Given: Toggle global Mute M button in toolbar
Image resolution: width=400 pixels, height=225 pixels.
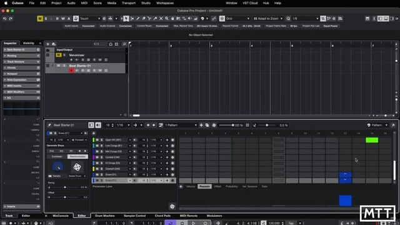Looking at the screenshot, I should pos(40,19).
